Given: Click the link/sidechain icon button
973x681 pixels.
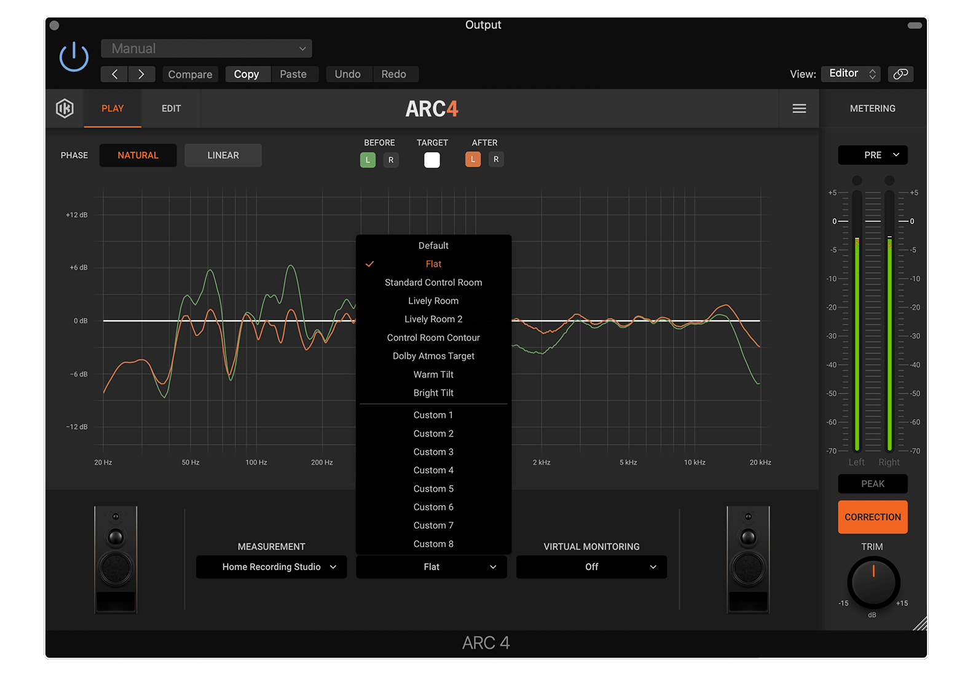Looking at the screenshot, I should (900, 74).
